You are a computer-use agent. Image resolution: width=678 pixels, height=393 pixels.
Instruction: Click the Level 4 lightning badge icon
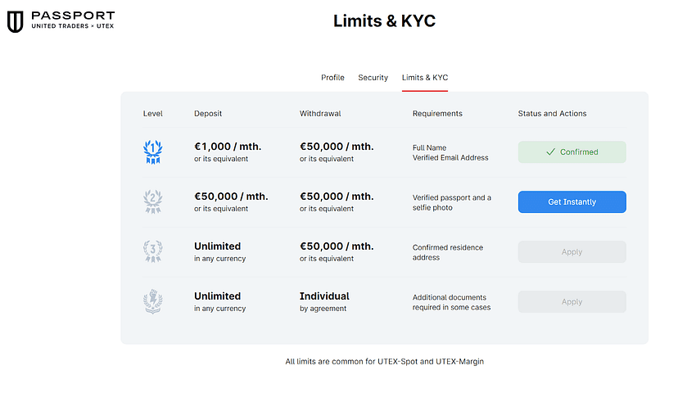pos(152,301)
